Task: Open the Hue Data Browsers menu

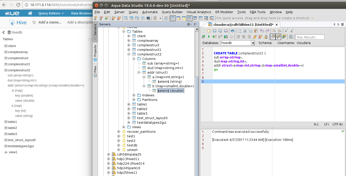Action: (x=82, y=13)
